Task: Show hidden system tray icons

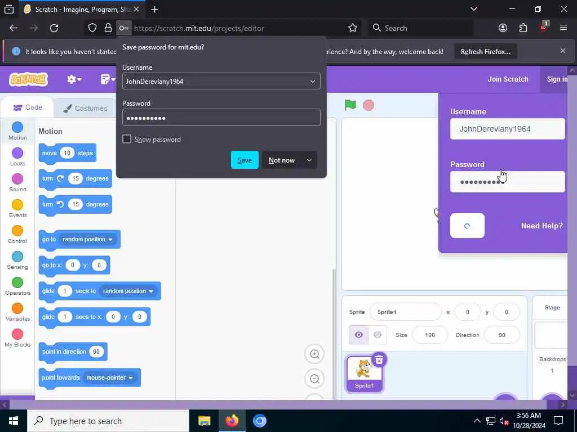Action: tap(477, 421)
